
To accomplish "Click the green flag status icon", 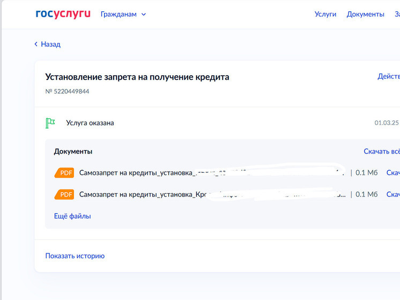I will [x=50, y=123].
